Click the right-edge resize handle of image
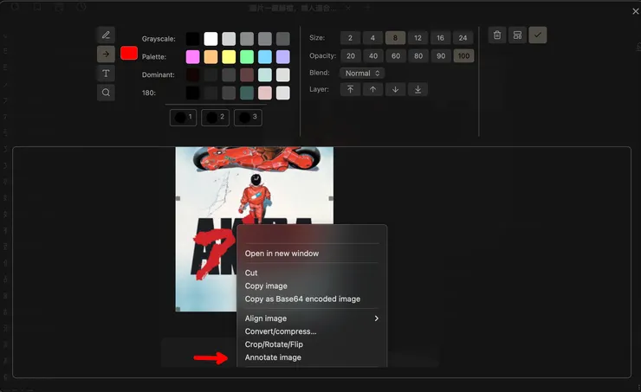 tap(331, 198)
